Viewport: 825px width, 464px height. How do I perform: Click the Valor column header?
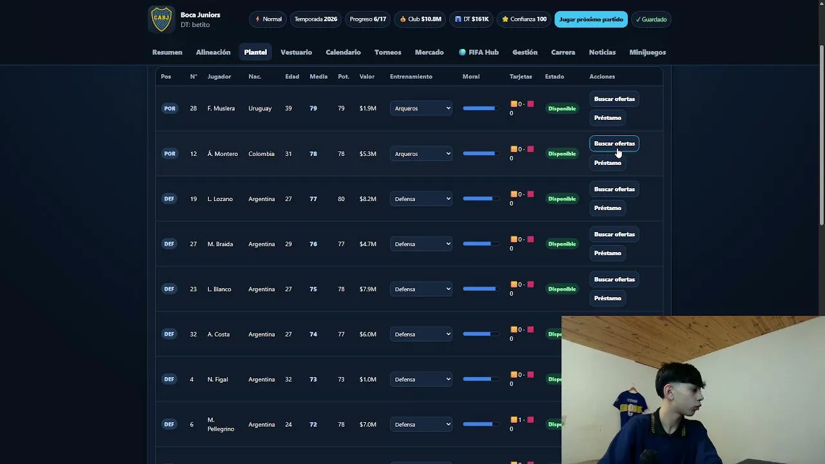tap(367, 77)
